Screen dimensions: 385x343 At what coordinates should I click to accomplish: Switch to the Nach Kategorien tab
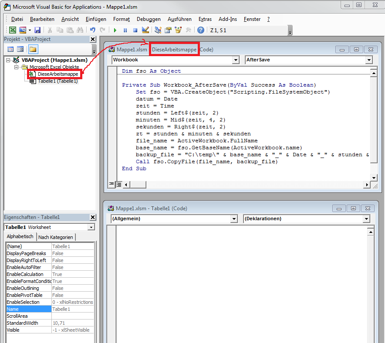point(56,237)
